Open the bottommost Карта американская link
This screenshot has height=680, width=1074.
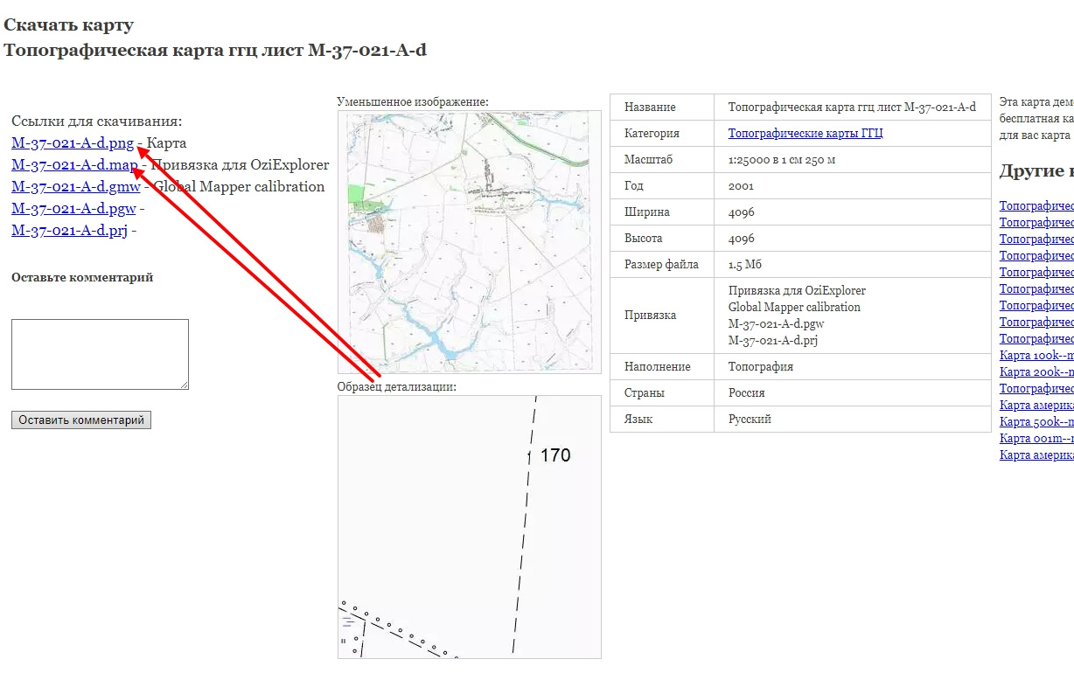(x=1036, y=454)
